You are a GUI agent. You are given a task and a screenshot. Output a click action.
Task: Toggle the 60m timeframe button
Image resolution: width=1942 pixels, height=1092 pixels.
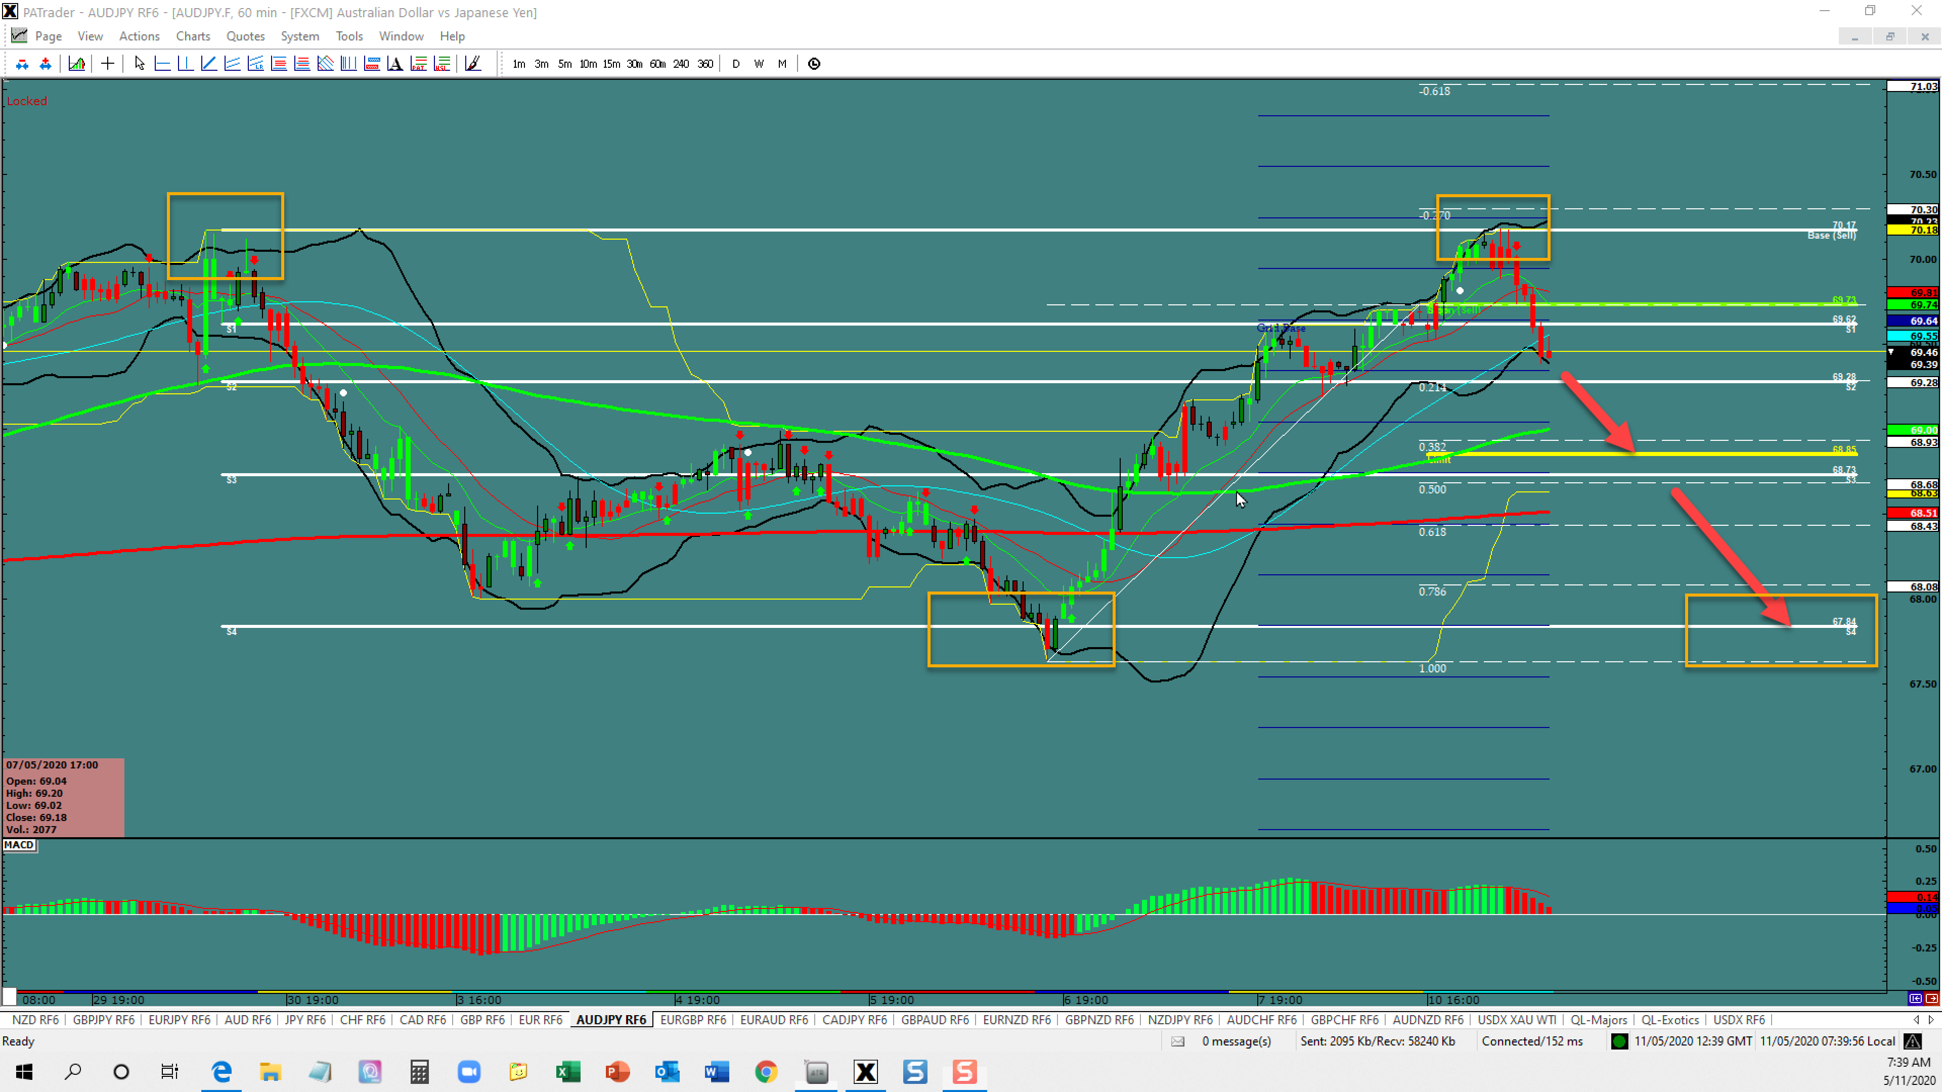(657, 64)
